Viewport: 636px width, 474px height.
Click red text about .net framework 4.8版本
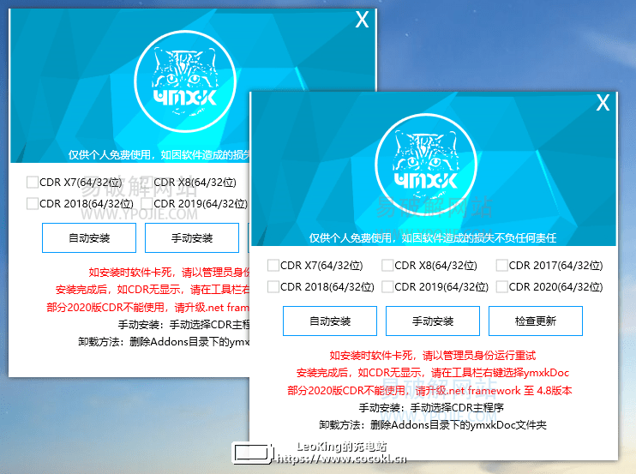(x=429, y=391)
